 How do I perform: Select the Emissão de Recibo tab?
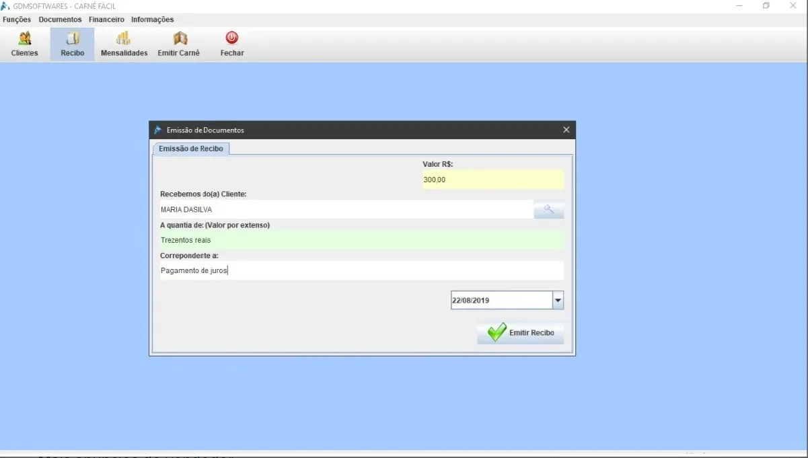coord(191,149)
